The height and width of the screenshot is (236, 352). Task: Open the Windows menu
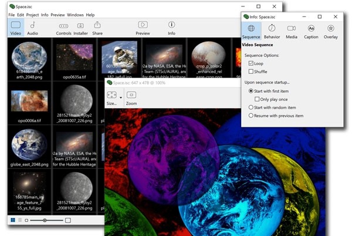pyautogui.click(x=75, y=15)
